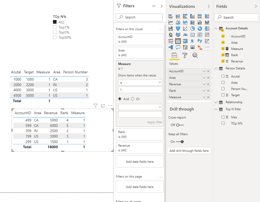Choose the KPI visual

tap(207, 35)
